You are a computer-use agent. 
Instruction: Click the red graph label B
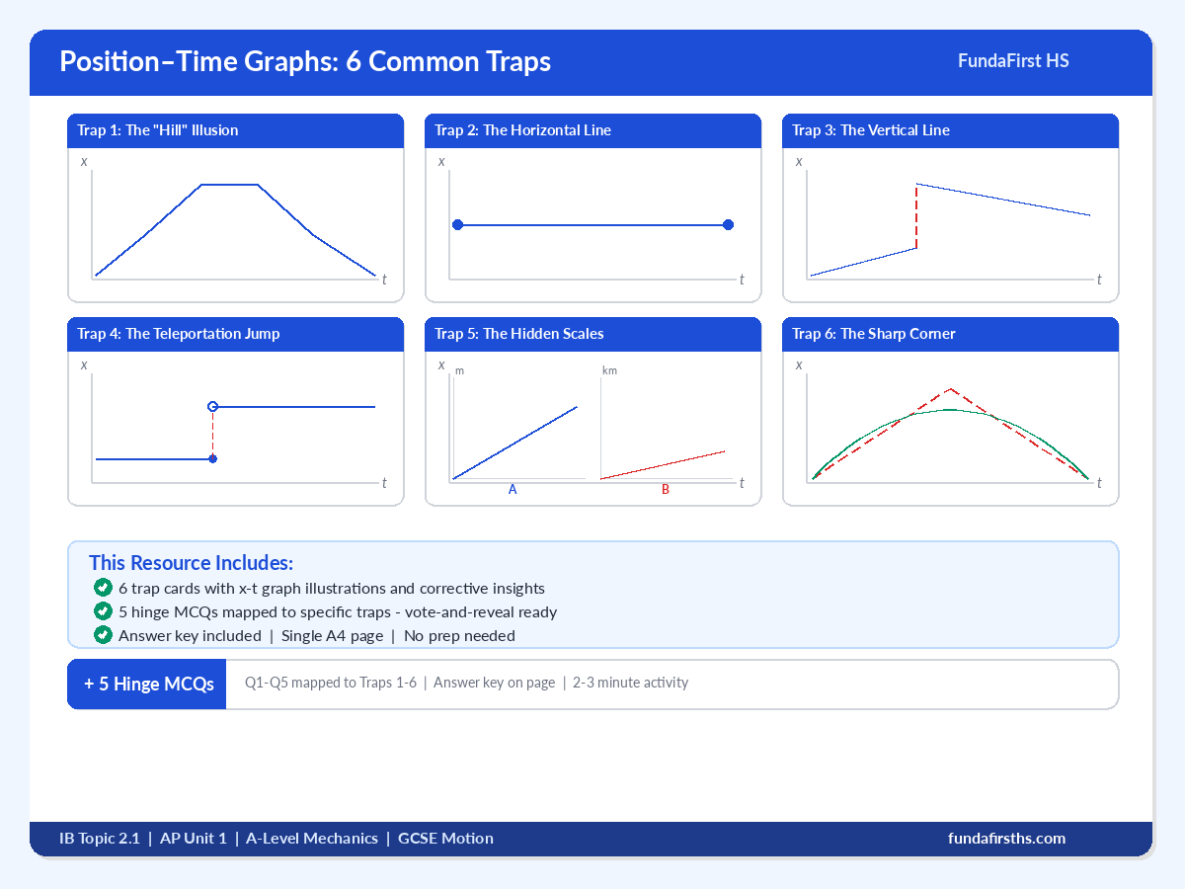(x=665, y=489)
